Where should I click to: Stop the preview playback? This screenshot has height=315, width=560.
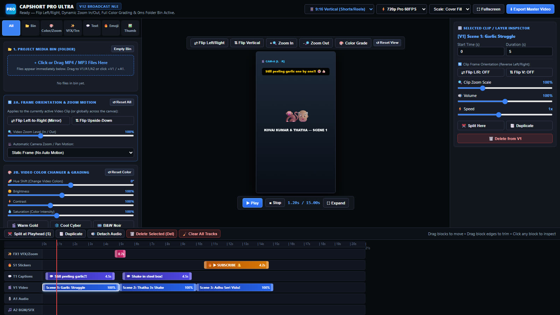(275, 203)
